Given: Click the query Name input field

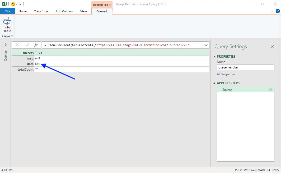Looking at the screenshot, I should point(246,67).
